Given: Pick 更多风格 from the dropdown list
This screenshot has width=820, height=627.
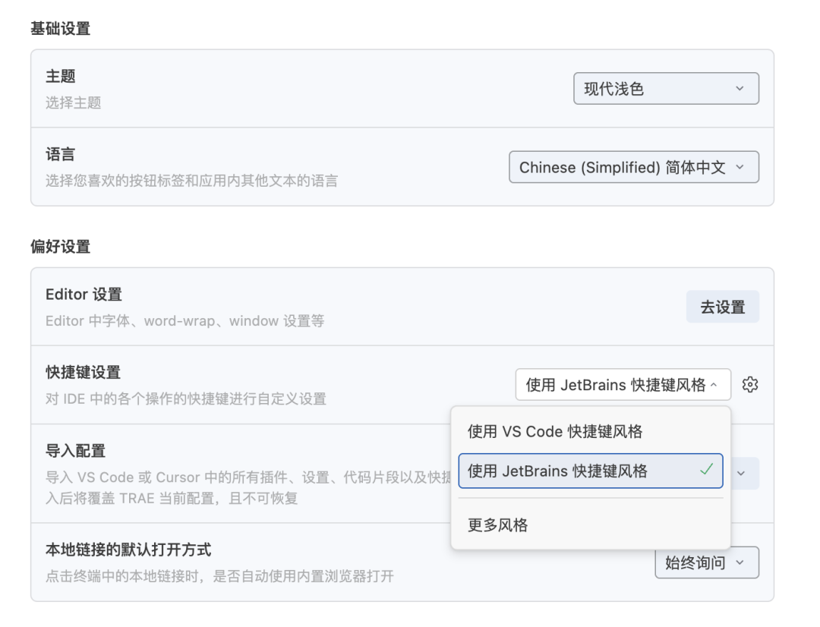Looking at the screenshot, I should click(498, 525).
